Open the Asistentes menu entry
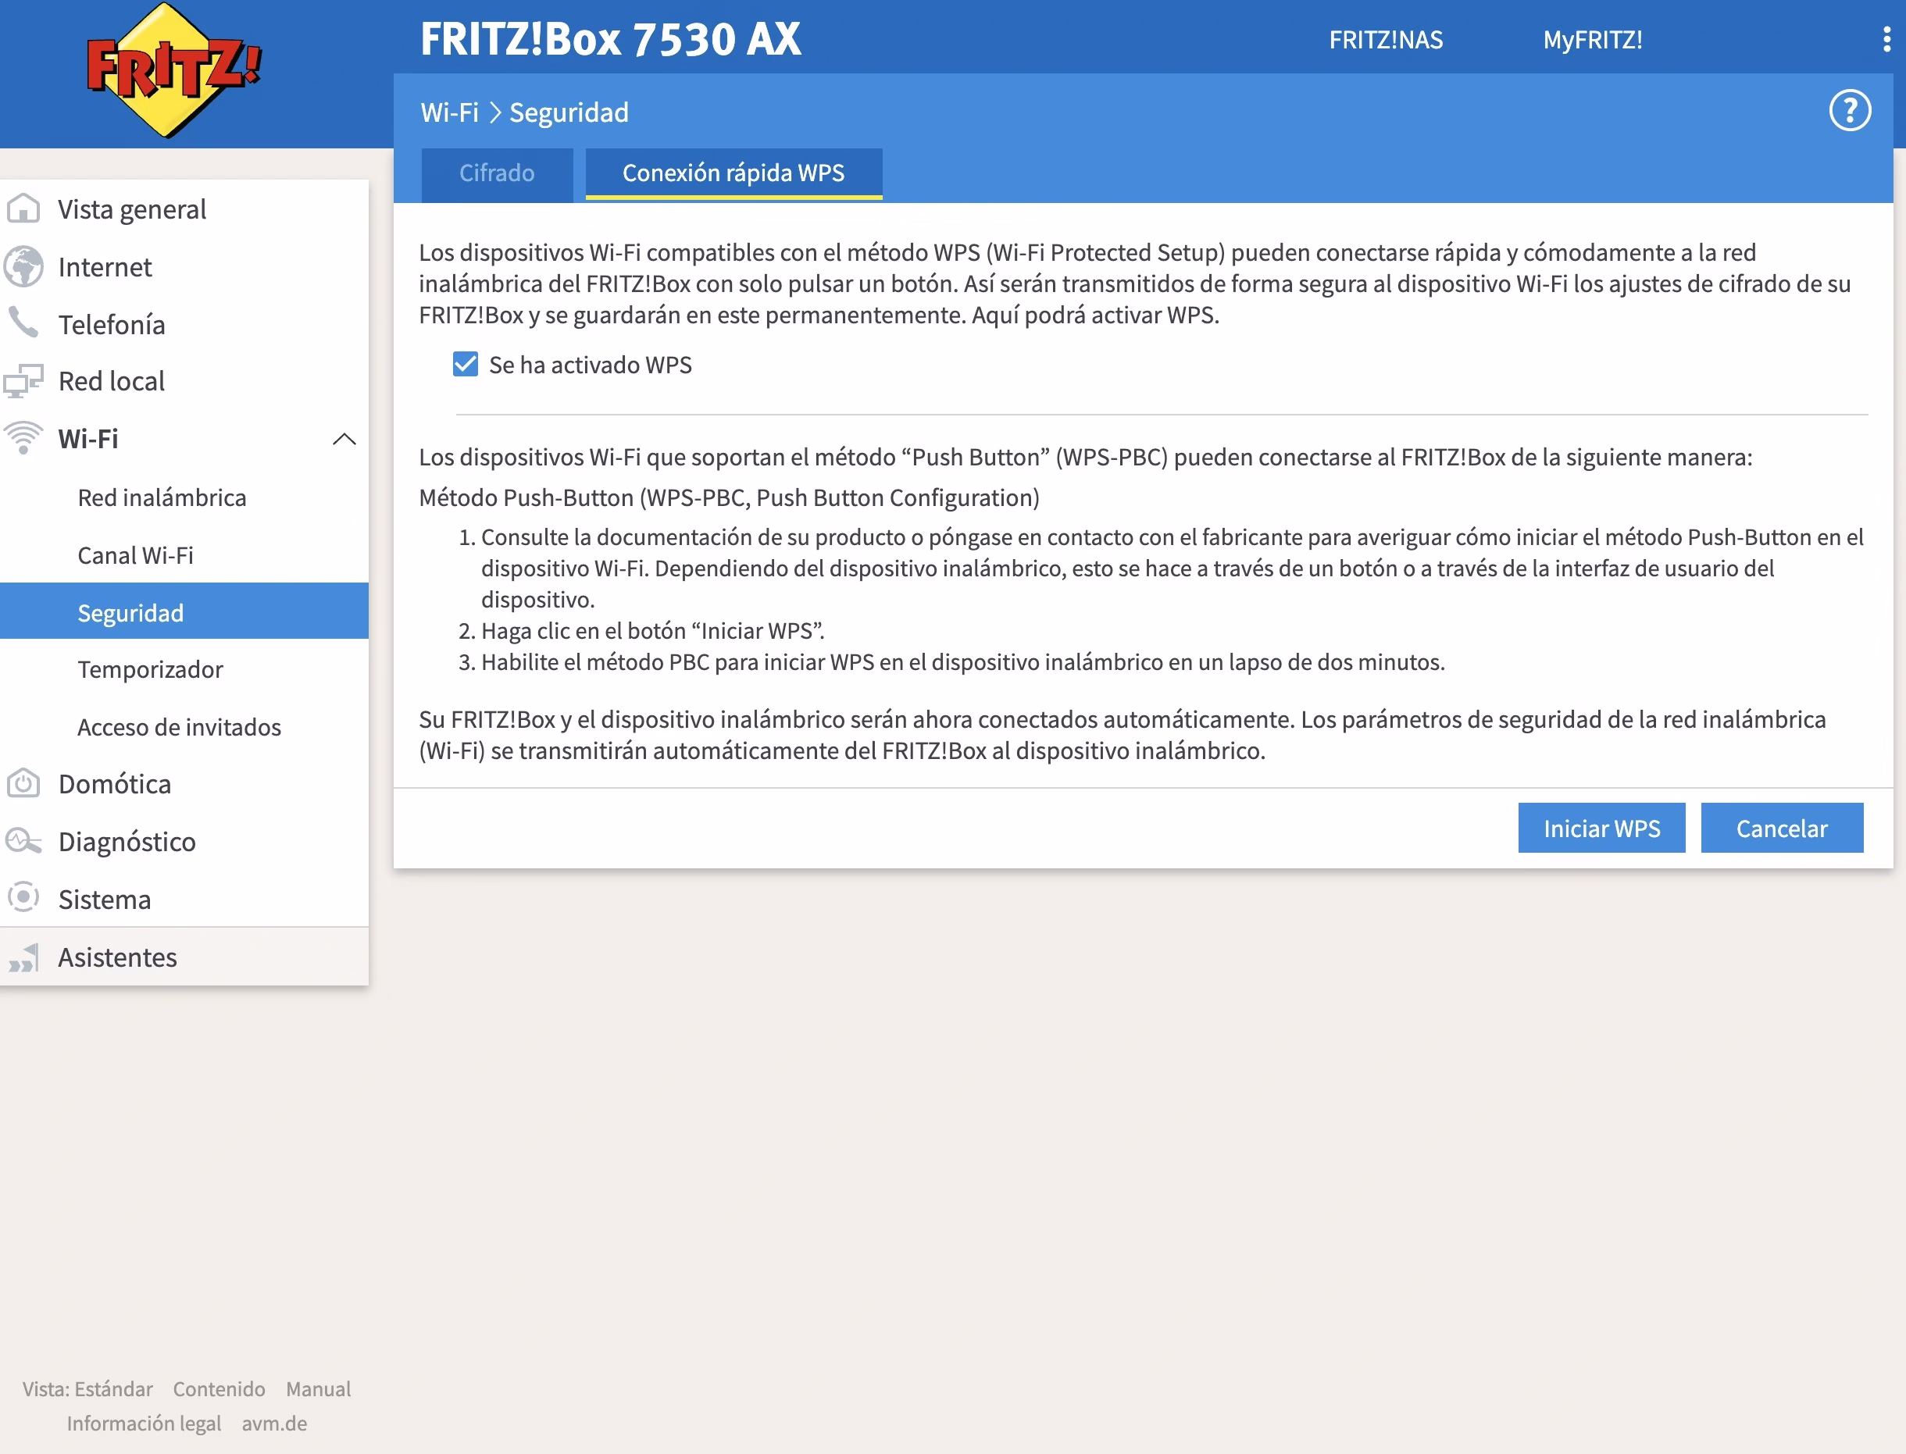Screen dimensions: 1906x1454 tap(118, 957)
